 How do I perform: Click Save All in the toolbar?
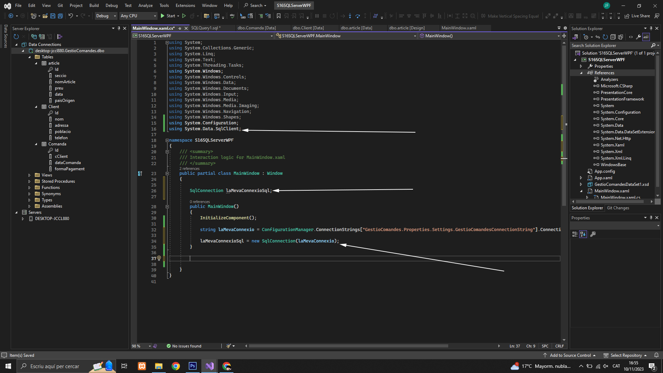[x=60, y=16]
